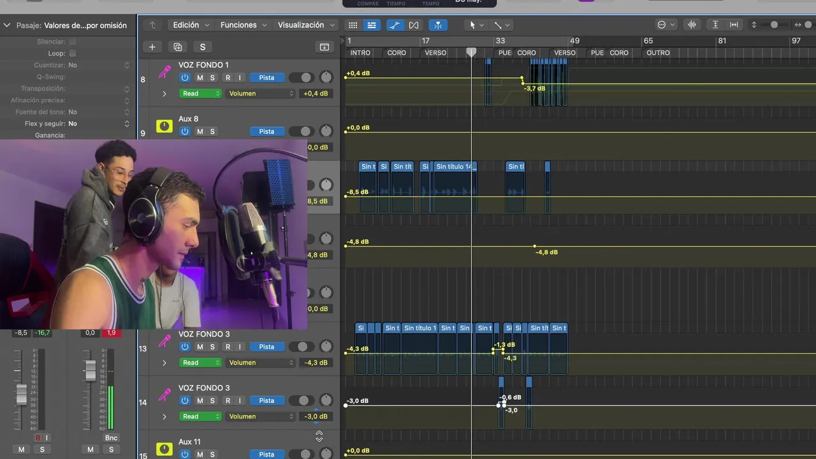This screenshot has height=459, width=816.
Task: Open the Read automation mode on VOZ FONDO 1
Action: coord(200,93)
